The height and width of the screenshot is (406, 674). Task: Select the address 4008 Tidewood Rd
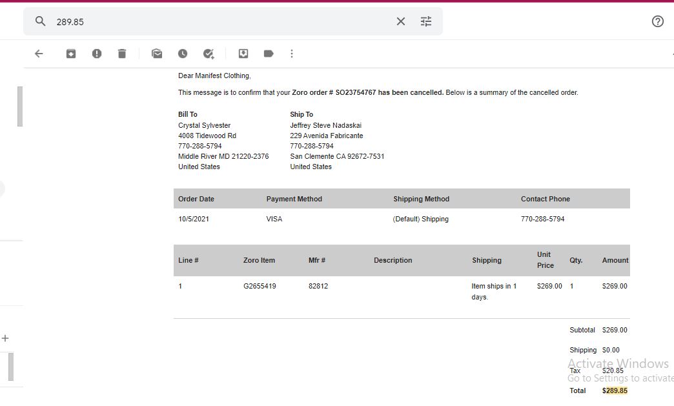click(207, 136)
